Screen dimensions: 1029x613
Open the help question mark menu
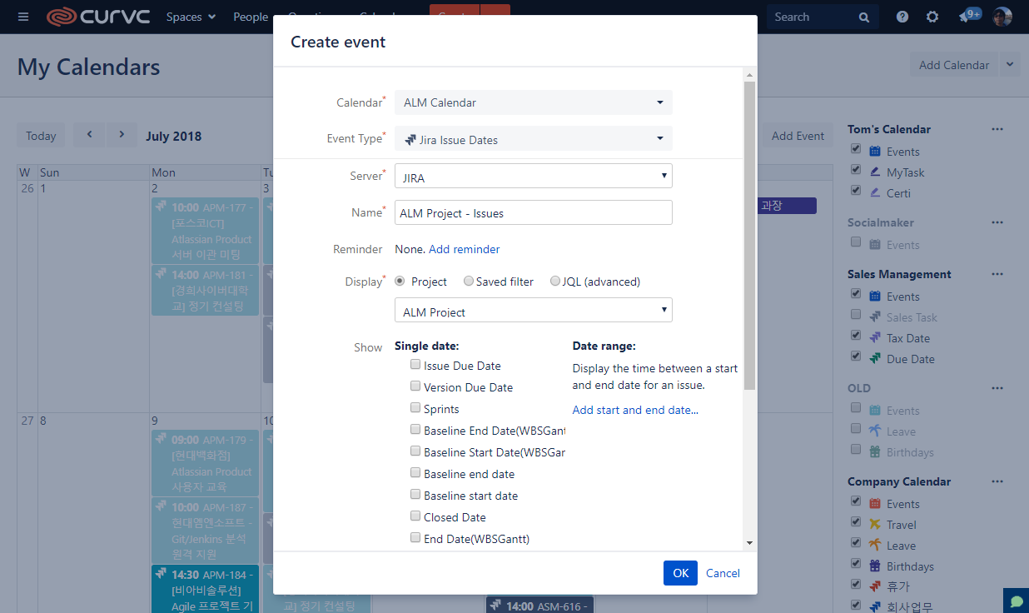[902, 17]
